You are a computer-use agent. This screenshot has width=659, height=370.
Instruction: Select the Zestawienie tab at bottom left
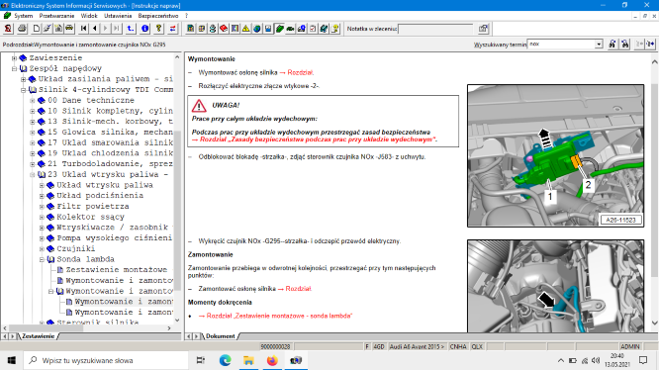[x=38, y=336]
